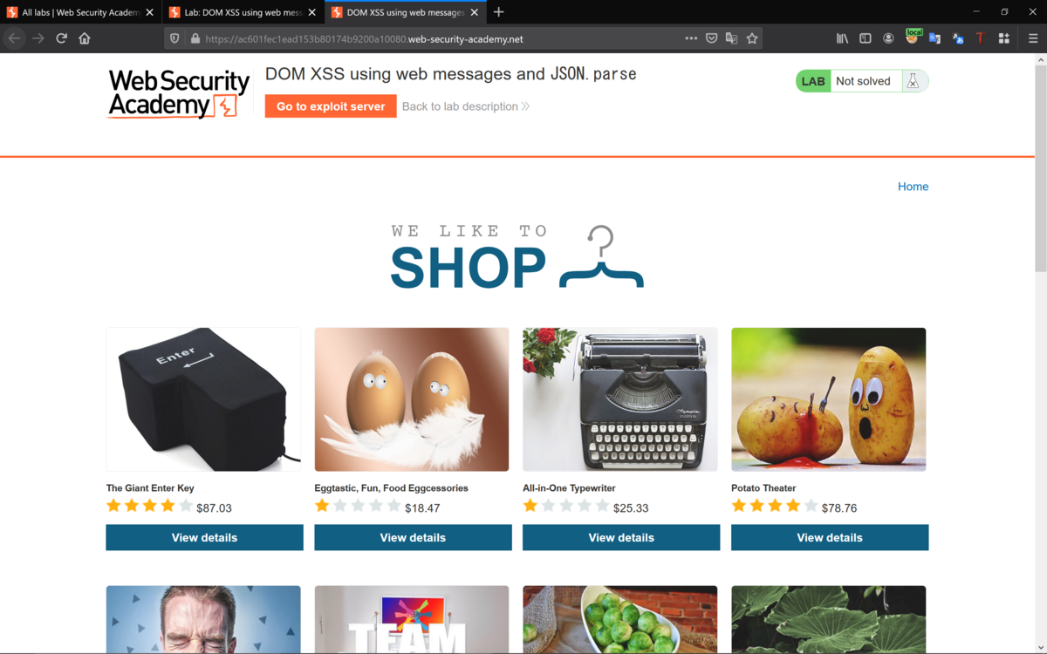Click the lab flask icon
Viewport: 1047px width, 654px height.
[913, 81]
